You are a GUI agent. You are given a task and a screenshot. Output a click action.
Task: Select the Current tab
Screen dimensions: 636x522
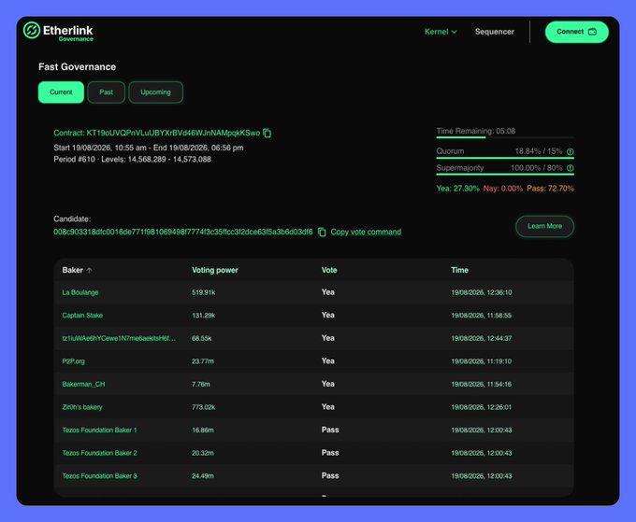pyautogui.click(x=61, y=92)
